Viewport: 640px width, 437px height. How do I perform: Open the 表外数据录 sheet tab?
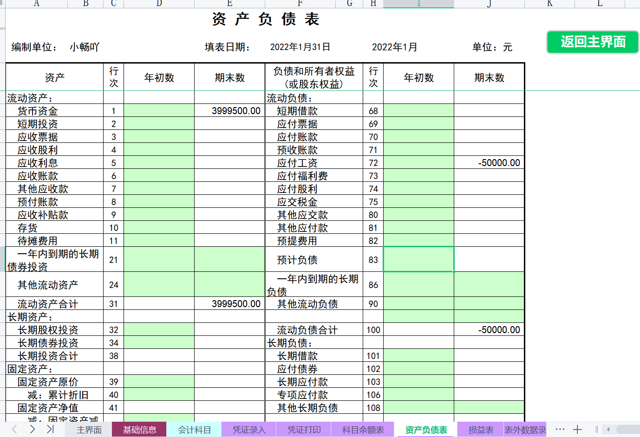point(524,429)
